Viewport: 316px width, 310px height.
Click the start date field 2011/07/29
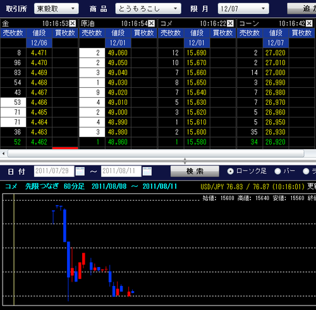pos(54,171)
